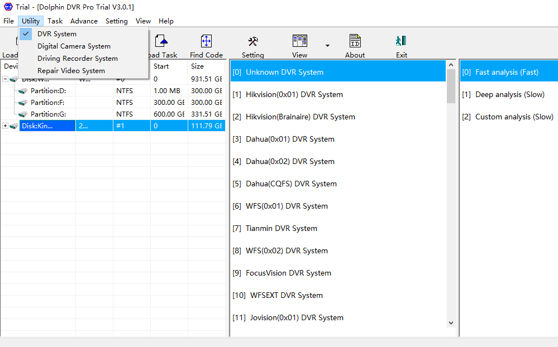Select WFSEXT DVR System

click(x=338, y=296)
